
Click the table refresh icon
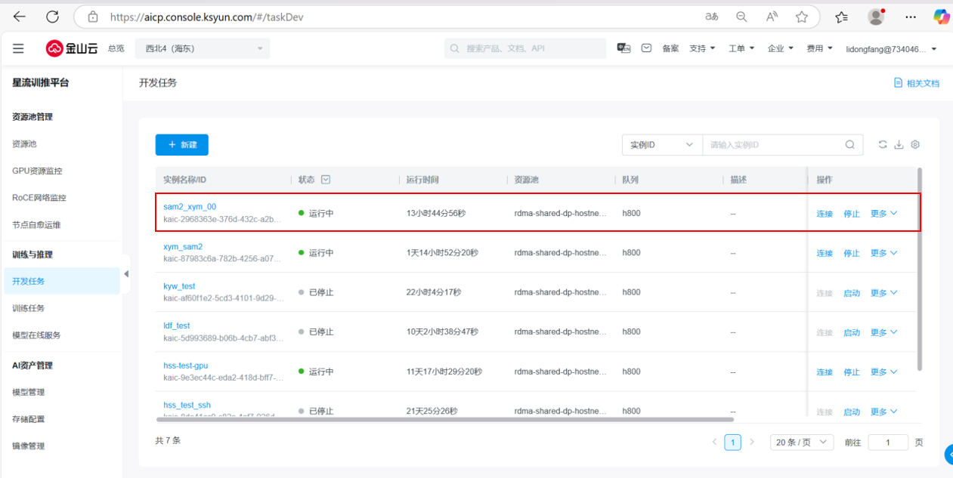click(882, 145)
